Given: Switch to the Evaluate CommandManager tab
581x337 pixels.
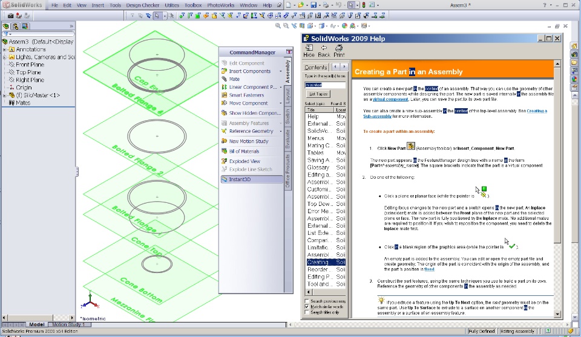Looking at the screenshot, I should 287,139.
